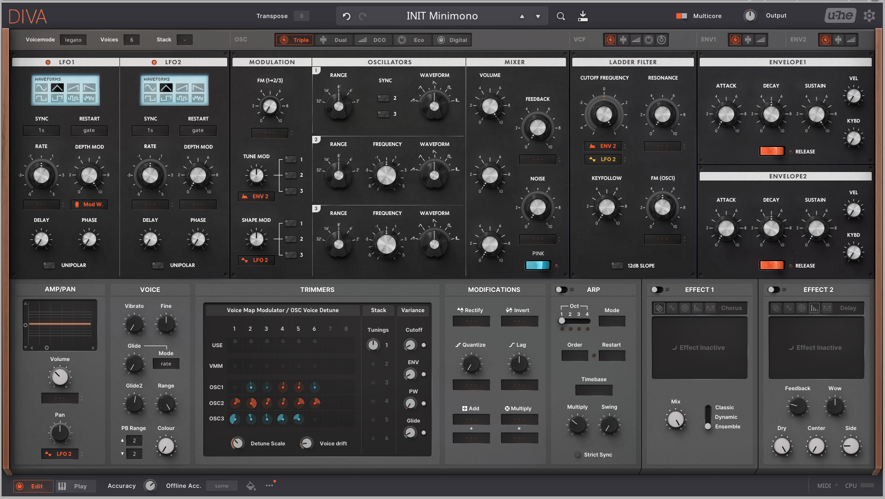This screenshot has width=885, height=499.
Task: Switch to Edit view
Action: 33,486
